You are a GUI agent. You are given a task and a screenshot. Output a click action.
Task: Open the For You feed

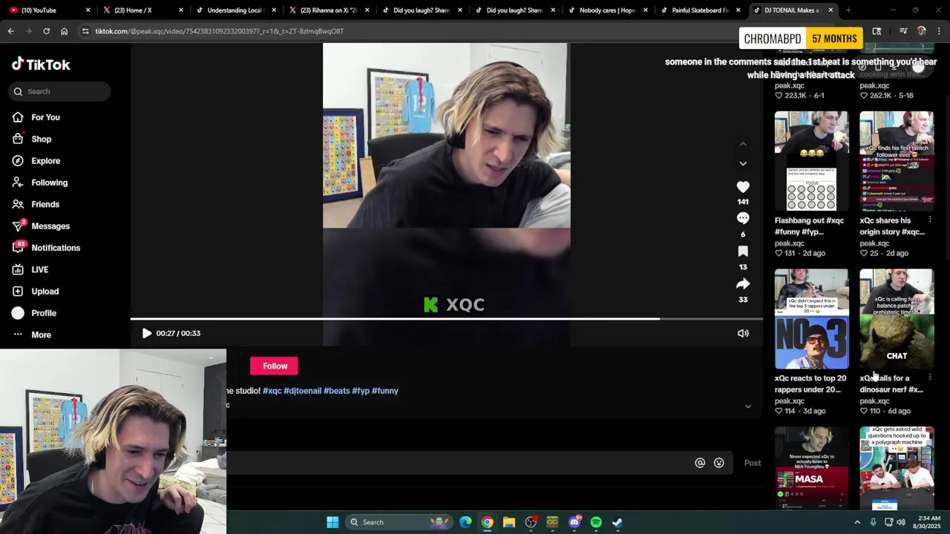[36, 117]
